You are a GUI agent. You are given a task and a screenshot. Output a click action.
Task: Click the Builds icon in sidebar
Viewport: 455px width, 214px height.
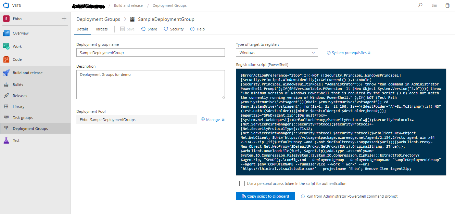click(6, 85)
